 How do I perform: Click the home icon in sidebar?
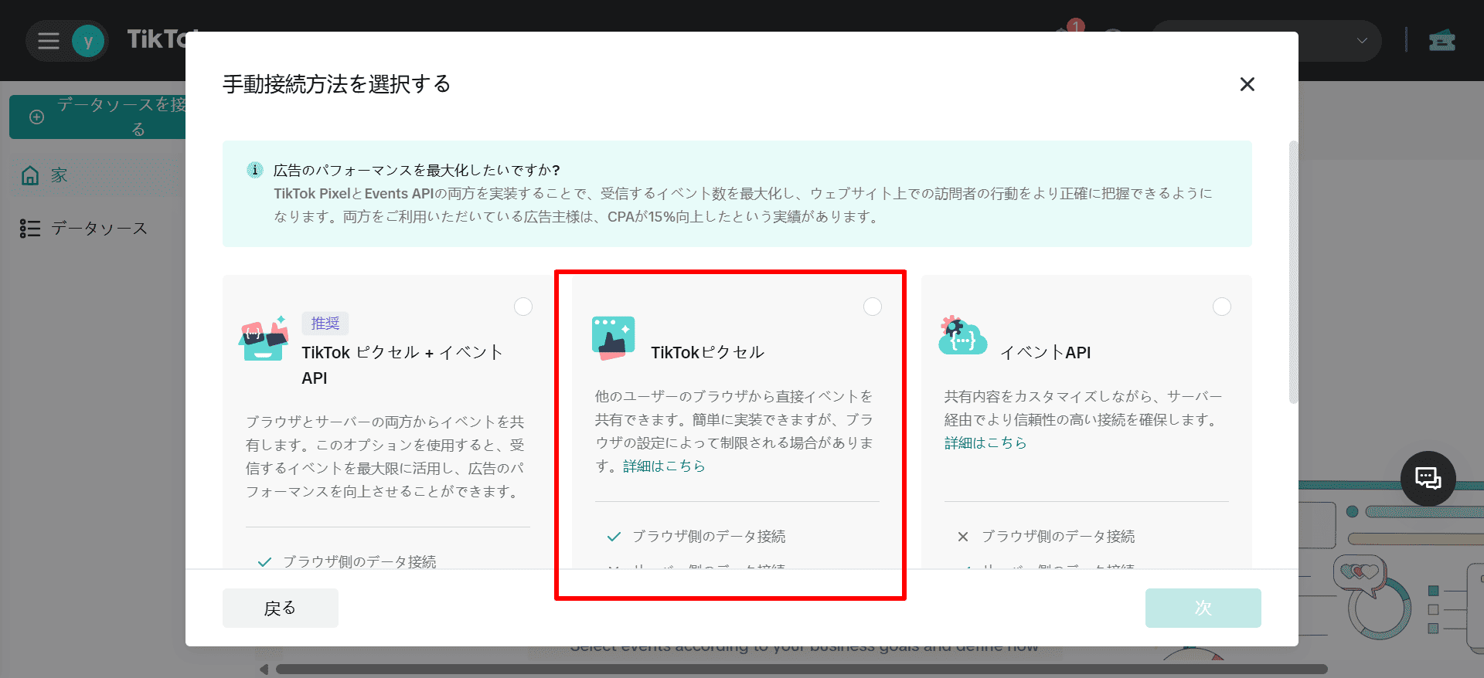(30, 175)
